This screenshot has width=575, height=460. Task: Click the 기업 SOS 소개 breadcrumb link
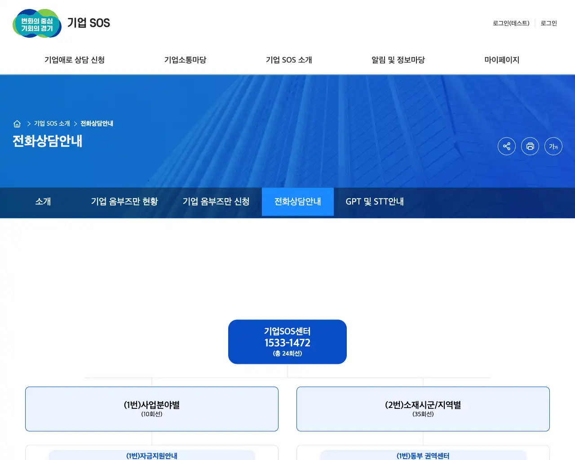(51, 123)
